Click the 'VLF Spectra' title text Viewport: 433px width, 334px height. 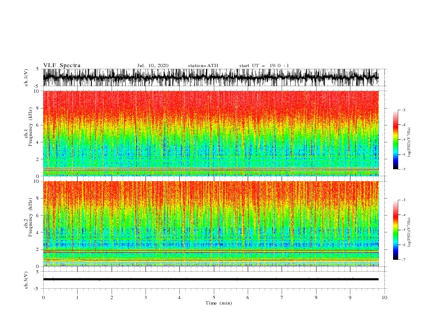62,65
